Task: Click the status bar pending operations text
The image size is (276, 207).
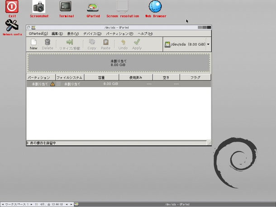Action: (41, 143)
